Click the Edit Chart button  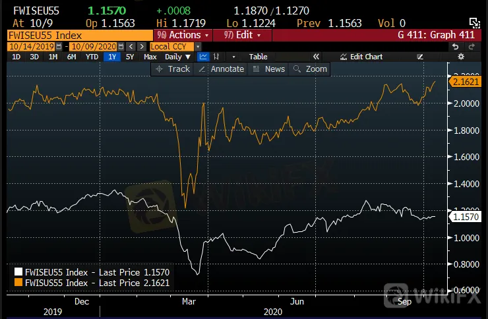tap(361, 57)
